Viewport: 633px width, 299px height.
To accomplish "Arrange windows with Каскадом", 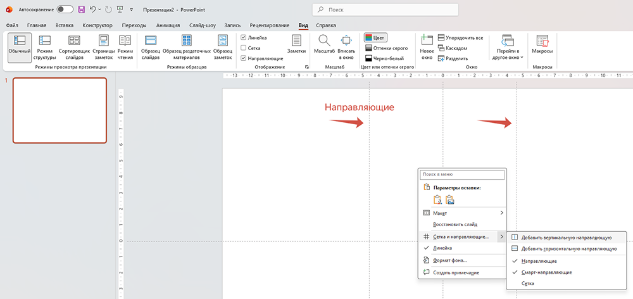I will (453, 48).
